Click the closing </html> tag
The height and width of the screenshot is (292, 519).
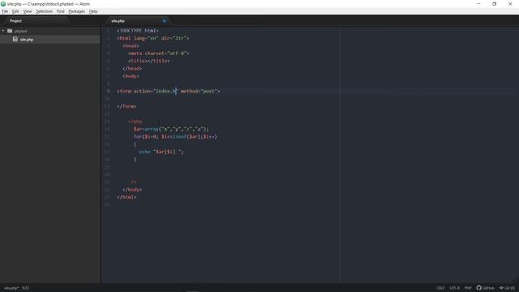(x=127, y=197)
